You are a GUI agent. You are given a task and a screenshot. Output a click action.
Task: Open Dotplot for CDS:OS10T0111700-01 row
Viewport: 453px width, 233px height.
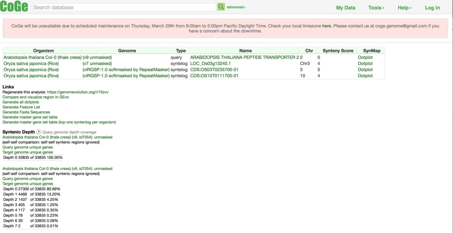point(365,75)
